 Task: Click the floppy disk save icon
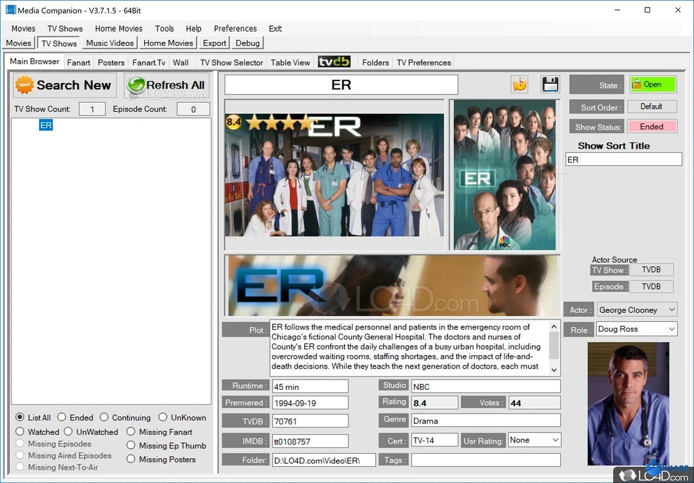click(550, 85)
